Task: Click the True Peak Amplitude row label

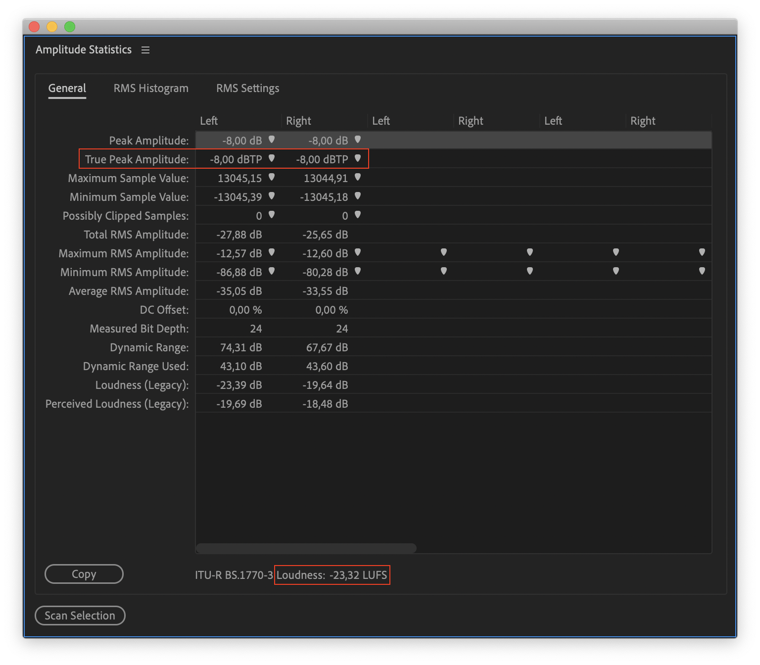Action: (137, 159)
